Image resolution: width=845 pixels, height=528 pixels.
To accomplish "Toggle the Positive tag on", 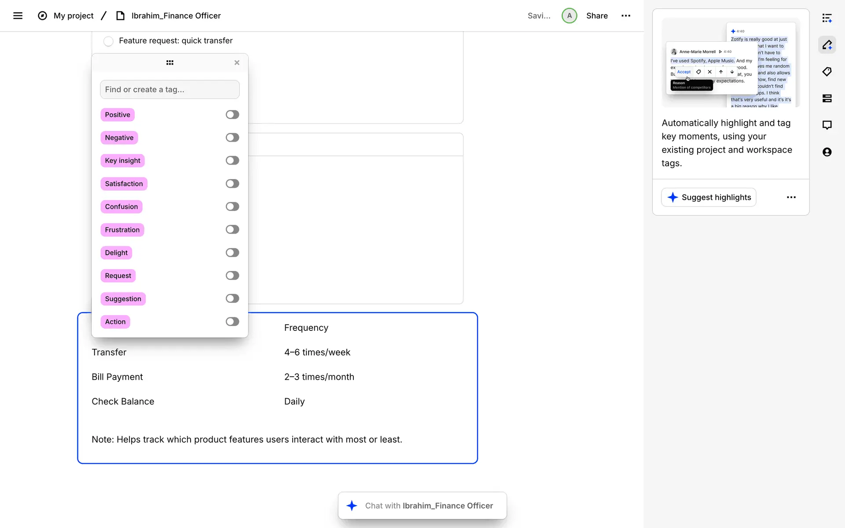I will pyautogui.click(x=232, y=115).
